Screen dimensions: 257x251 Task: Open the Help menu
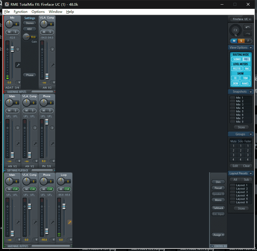click(70, 12)
